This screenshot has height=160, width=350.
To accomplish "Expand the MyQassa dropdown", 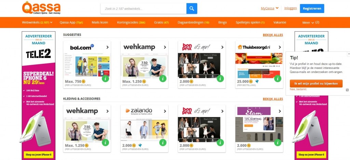I will 270,8.
